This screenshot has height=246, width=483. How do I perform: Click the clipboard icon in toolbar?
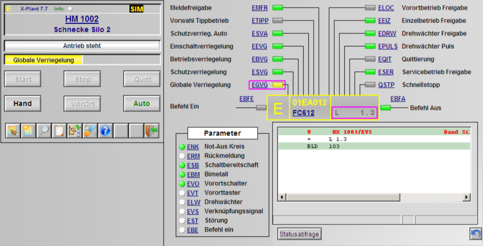(x=59, y=131)
